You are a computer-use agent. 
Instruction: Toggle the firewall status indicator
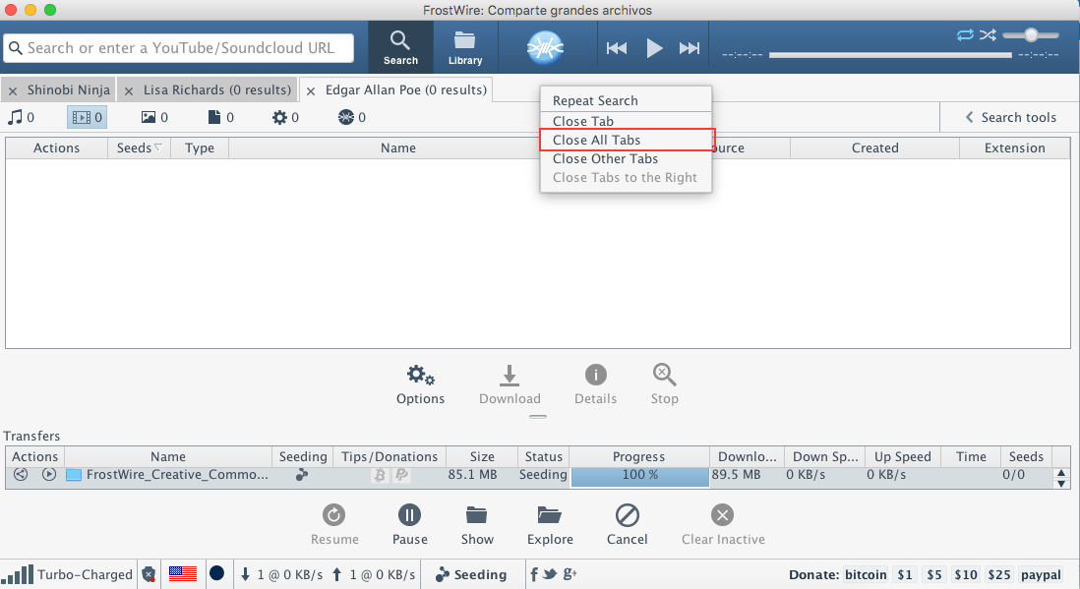point(149,574)
